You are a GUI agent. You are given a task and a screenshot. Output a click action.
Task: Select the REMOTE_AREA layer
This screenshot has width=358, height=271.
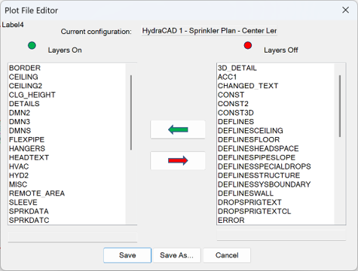(67, 193)
